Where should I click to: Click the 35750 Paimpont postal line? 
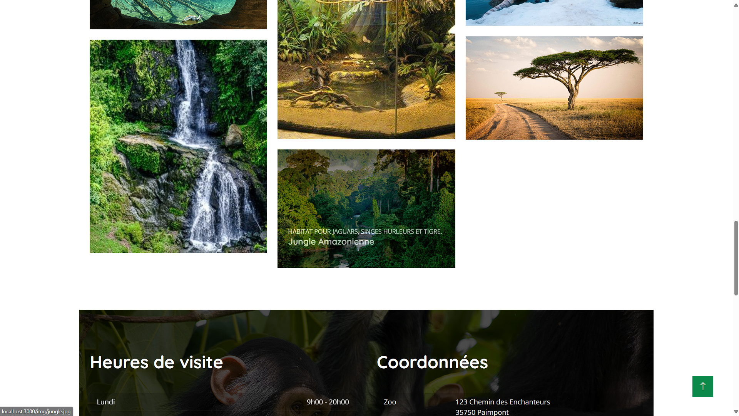[482, 412]
